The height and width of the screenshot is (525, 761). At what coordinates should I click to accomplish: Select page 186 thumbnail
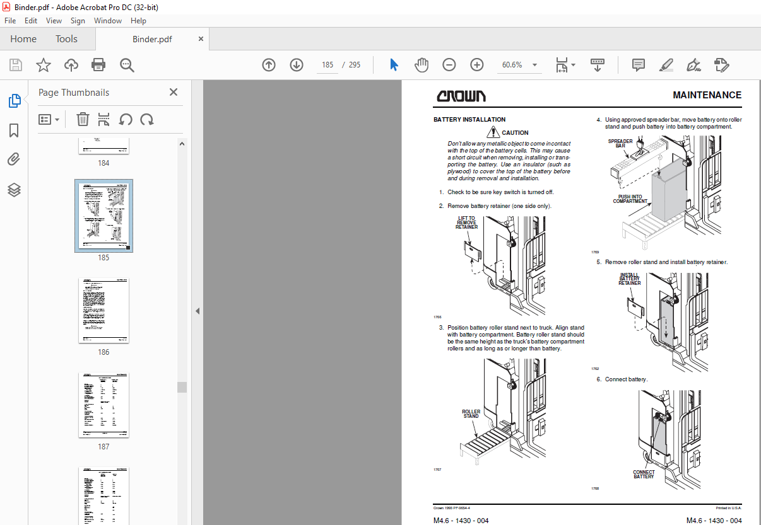pyautogui.click(x=103, y=311)
